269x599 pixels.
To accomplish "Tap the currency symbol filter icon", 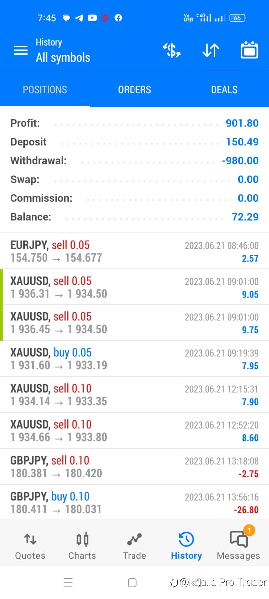I will [x=172, y=50].
